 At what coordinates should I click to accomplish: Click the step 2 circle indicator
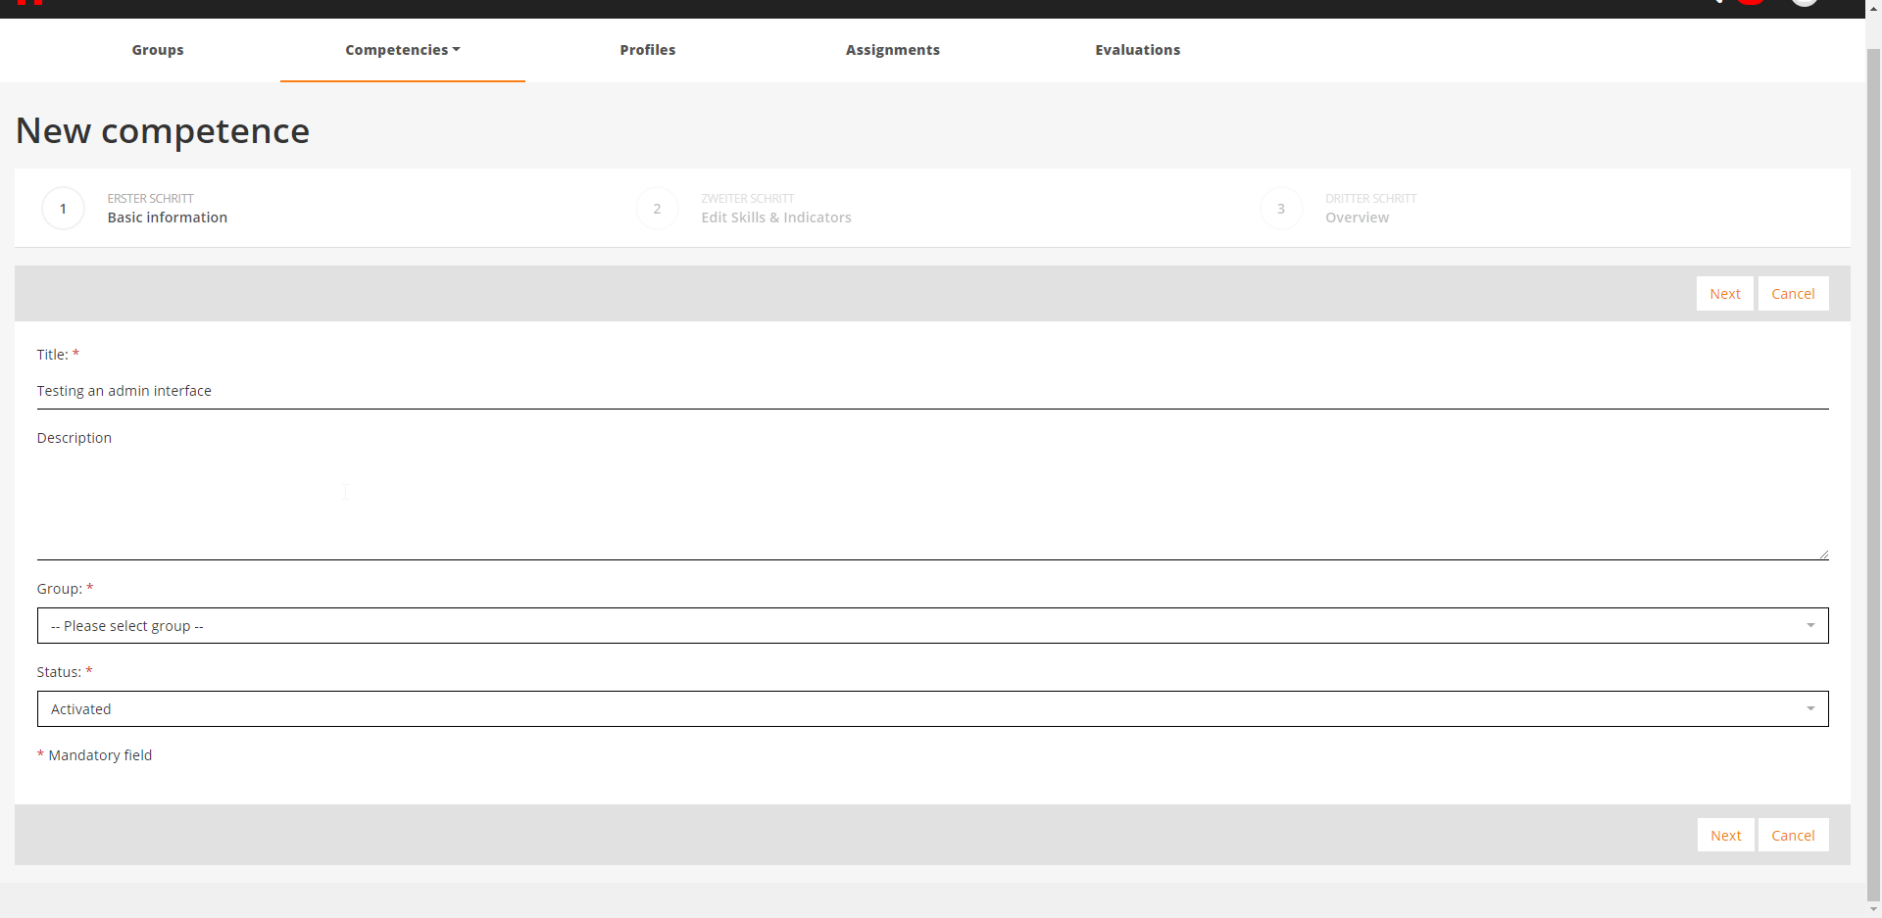coord(657,209)
